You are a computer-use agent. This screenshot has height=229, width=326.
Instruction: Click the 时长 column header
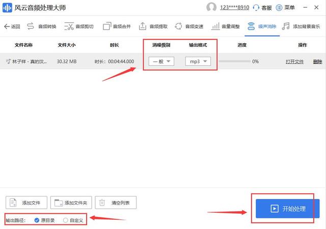pyautogui.click(x=114, y=45)
